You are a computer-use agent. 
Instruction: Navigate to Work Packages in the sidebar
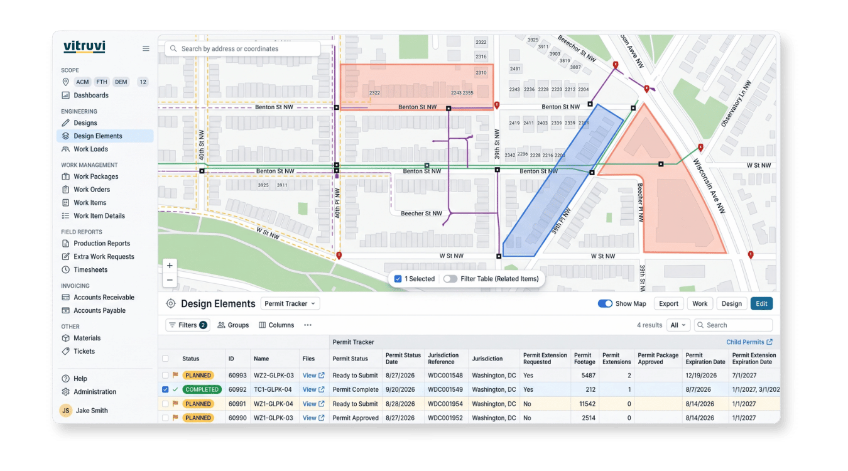pos(95,176)
